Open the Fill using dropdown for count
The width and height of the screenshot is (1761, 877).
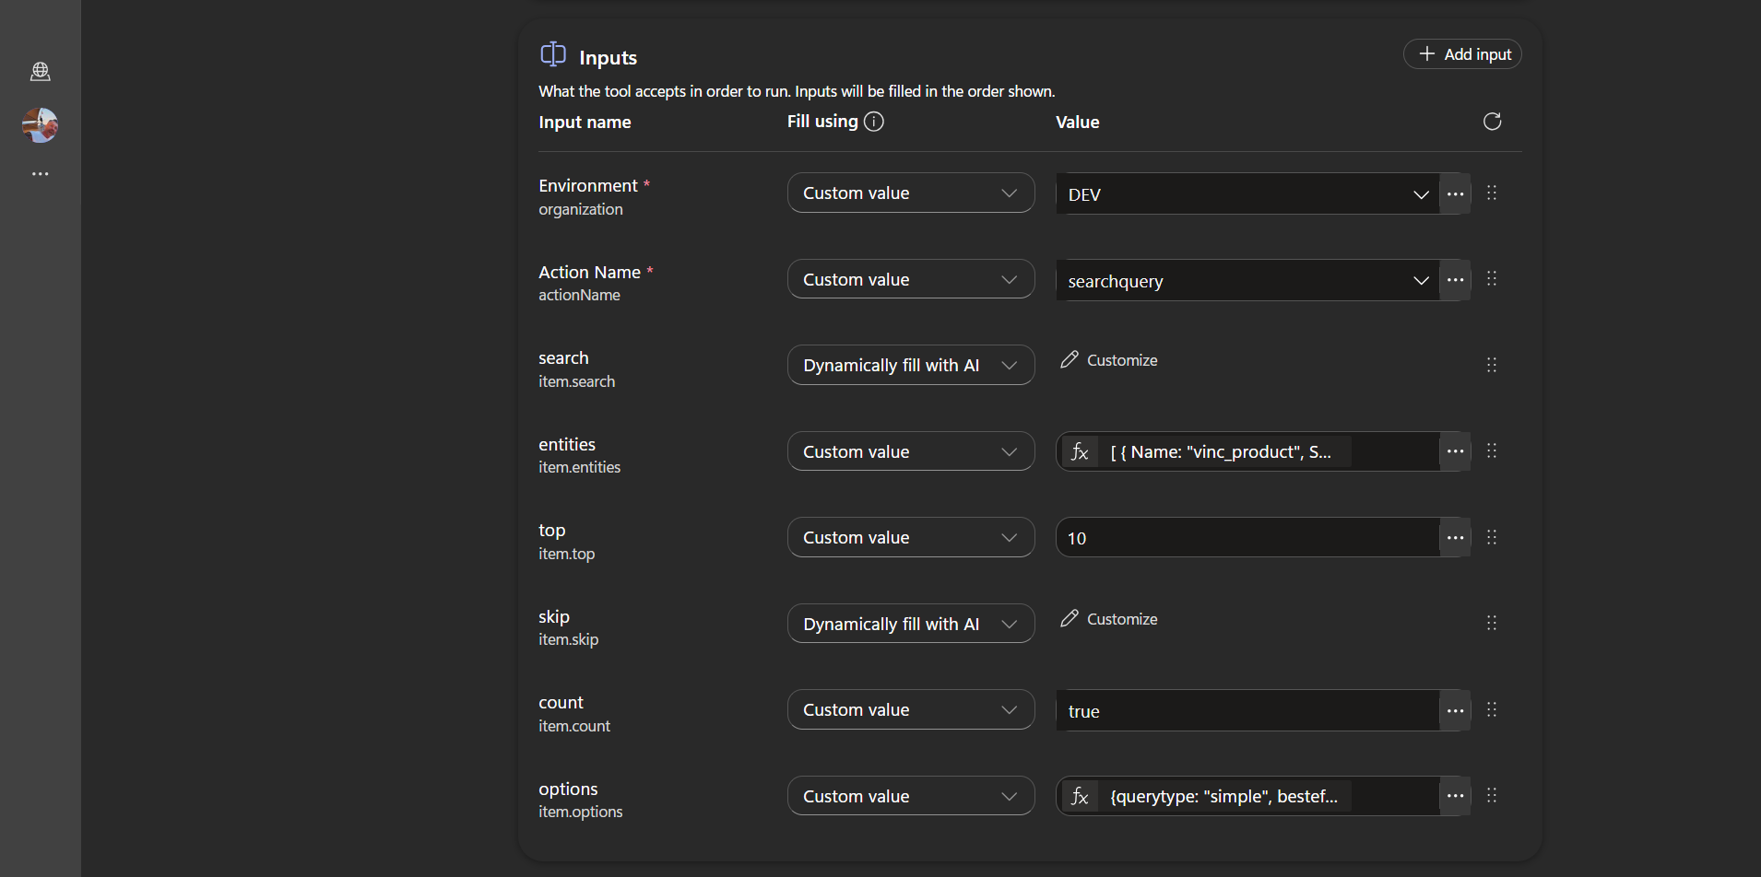pos(911,709)
